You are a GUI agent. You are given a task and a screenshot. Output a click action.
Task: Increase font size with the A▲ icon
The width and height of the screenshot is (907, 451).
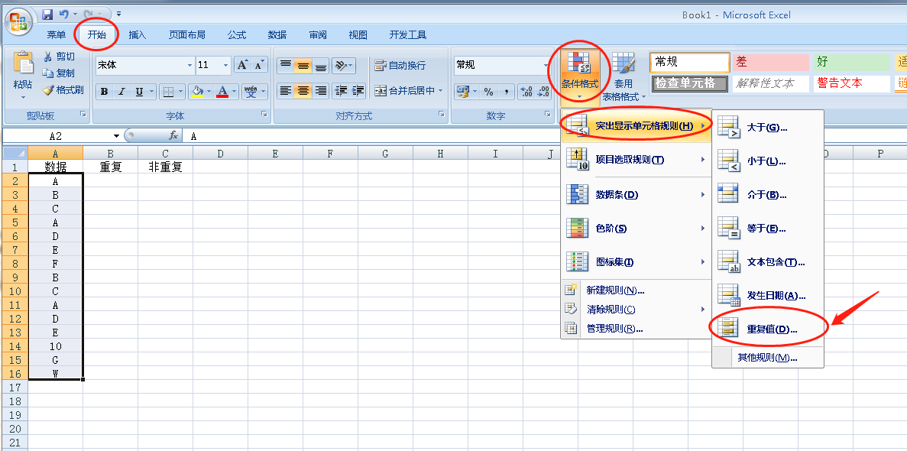[x=242, y=65]
